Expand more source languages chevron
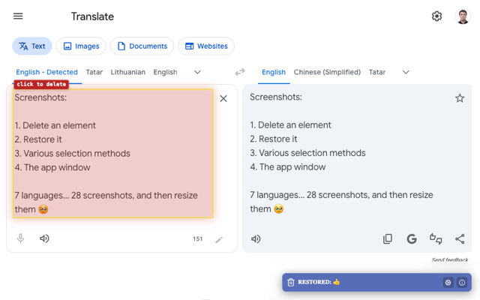Image resolution: width=480 pixels, height=300 pixels. click(197, 72)
